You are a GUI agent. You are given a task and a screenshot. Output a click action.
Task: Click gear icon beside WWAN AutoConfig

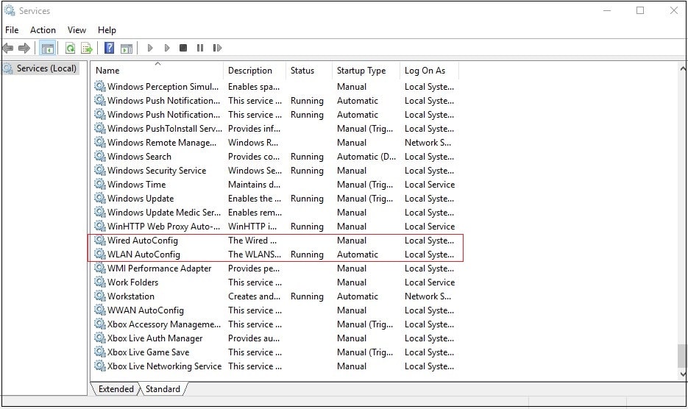click(x=100, y=310)
